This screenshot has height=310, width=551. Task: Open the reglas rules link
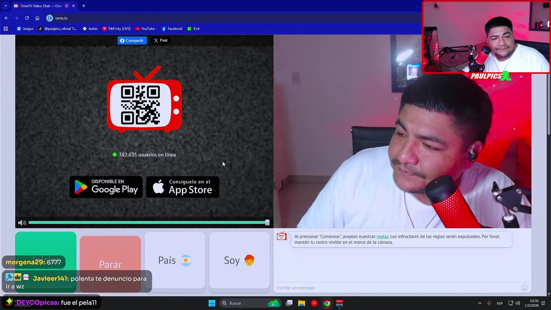[382, 236]
